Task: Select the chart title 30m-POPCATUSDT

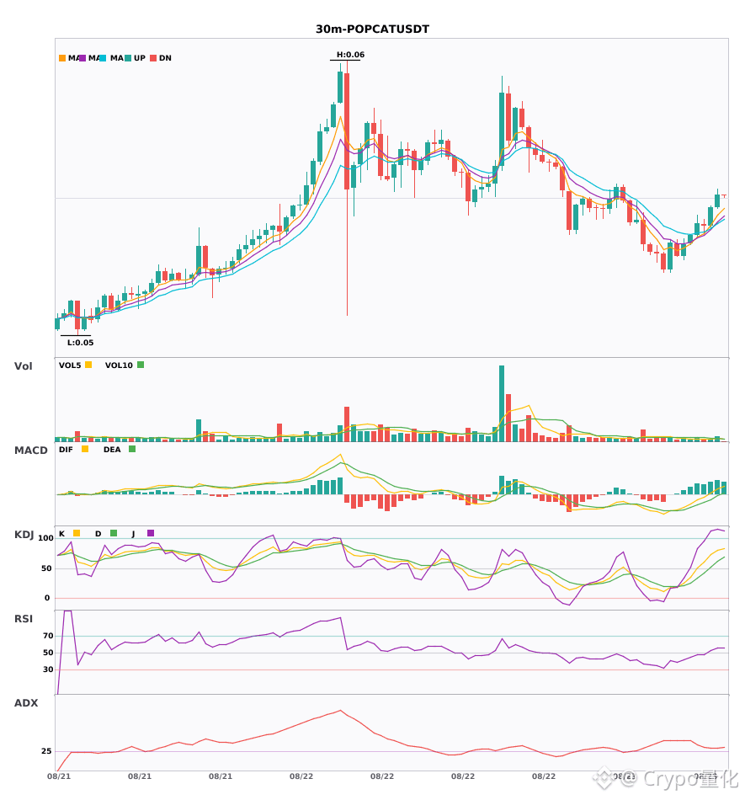Action: [x=372, y=29]
